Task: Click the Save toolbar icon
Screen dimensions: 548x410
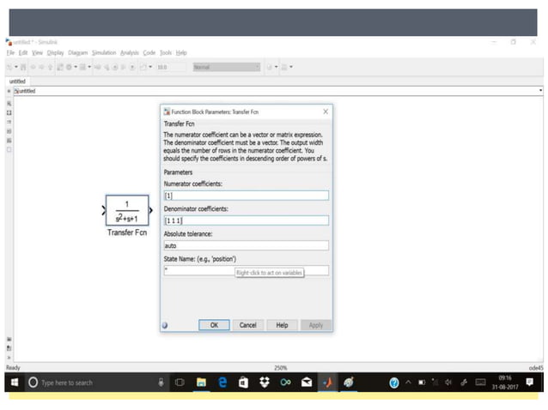Action: click(23, 67)
